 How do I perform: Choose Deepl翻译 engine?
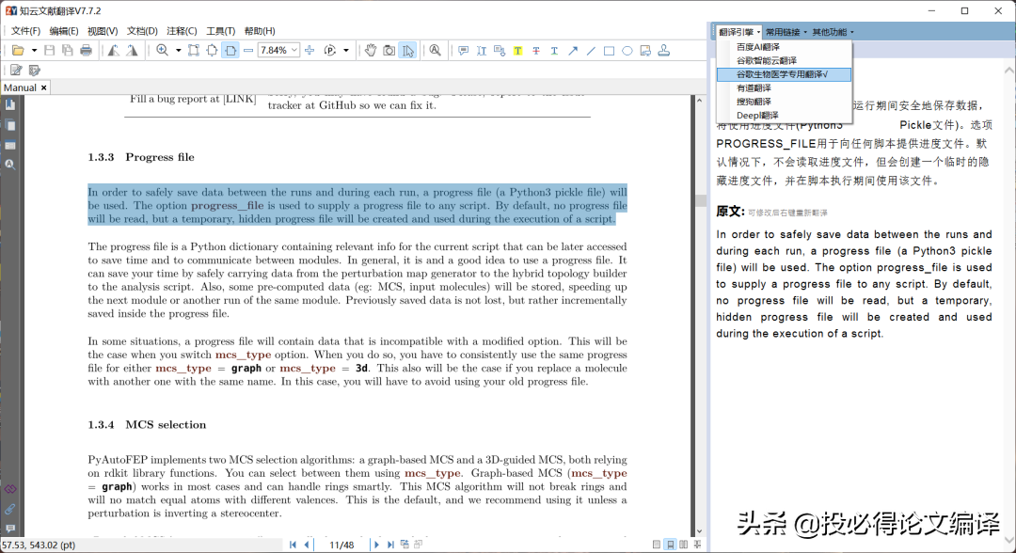784,116
